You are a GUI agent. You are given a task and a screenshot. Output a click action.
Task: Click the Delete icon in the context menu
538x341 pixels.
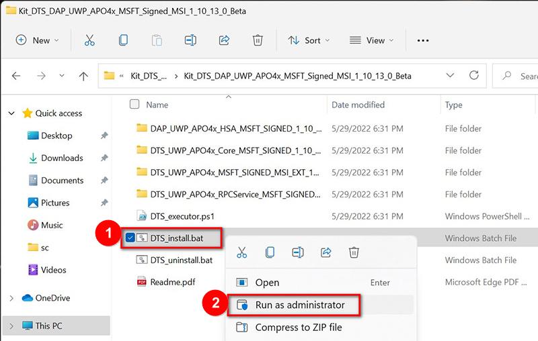(x=354, y=252)
